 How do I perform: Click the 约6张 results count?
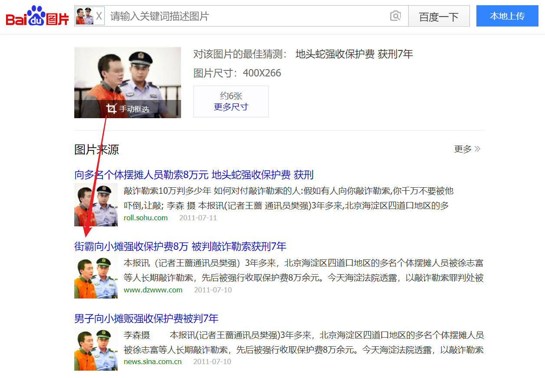pyautogui.click(x=231, y=96)
